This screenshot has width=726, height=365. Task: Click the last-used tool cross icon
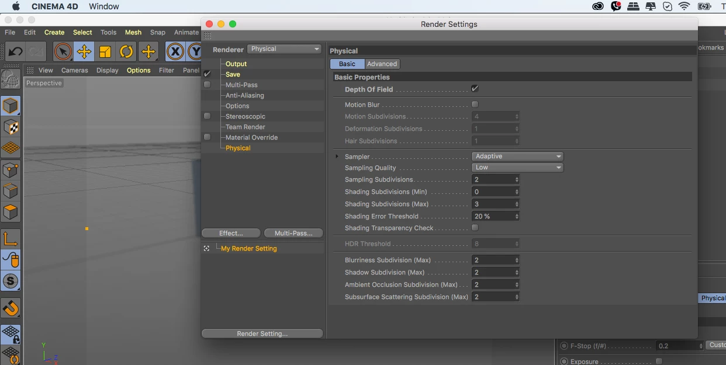click(x=148, y=51)
